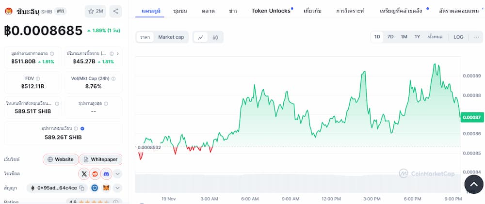Open the chart more options ellipsis
The image size is (485, 204).
tap(476, 37)
